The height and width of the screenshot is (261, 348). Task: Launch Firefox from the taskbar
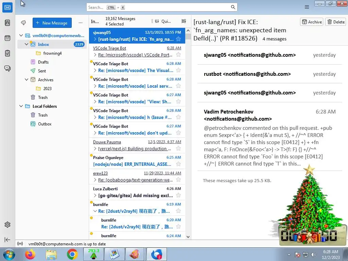30,254
